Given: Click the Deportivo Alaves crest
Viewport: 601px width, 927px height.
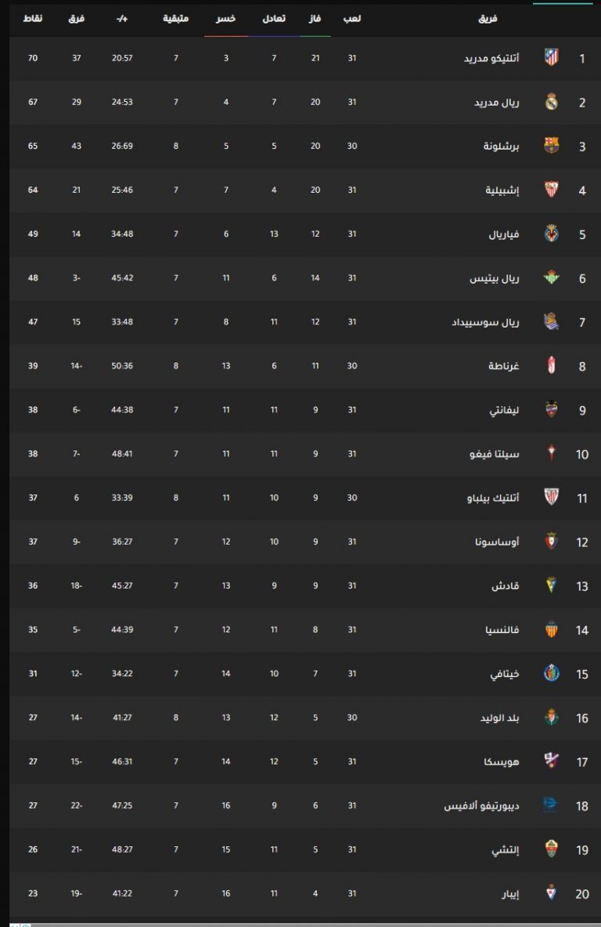Looking at the screenshot, I should tap(552, 805).
